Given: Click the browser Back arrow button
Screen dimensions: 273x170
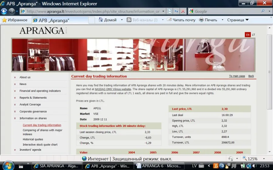Looking at the screenshot, I should tap(4, 11).
